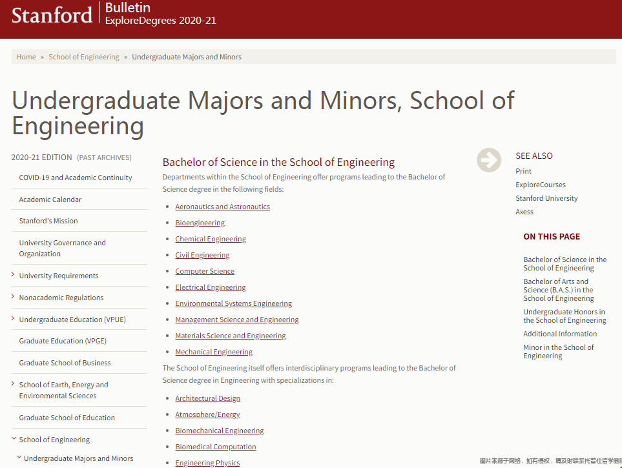Screen dimensions: 622x468
Task: Open the Mechanical Engineering link
Action: click(214, 352)
